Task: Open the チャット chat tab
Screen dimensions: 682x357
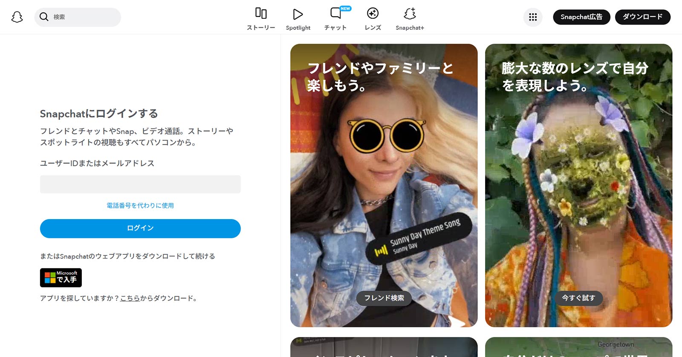Action: (x=335, y=19)
